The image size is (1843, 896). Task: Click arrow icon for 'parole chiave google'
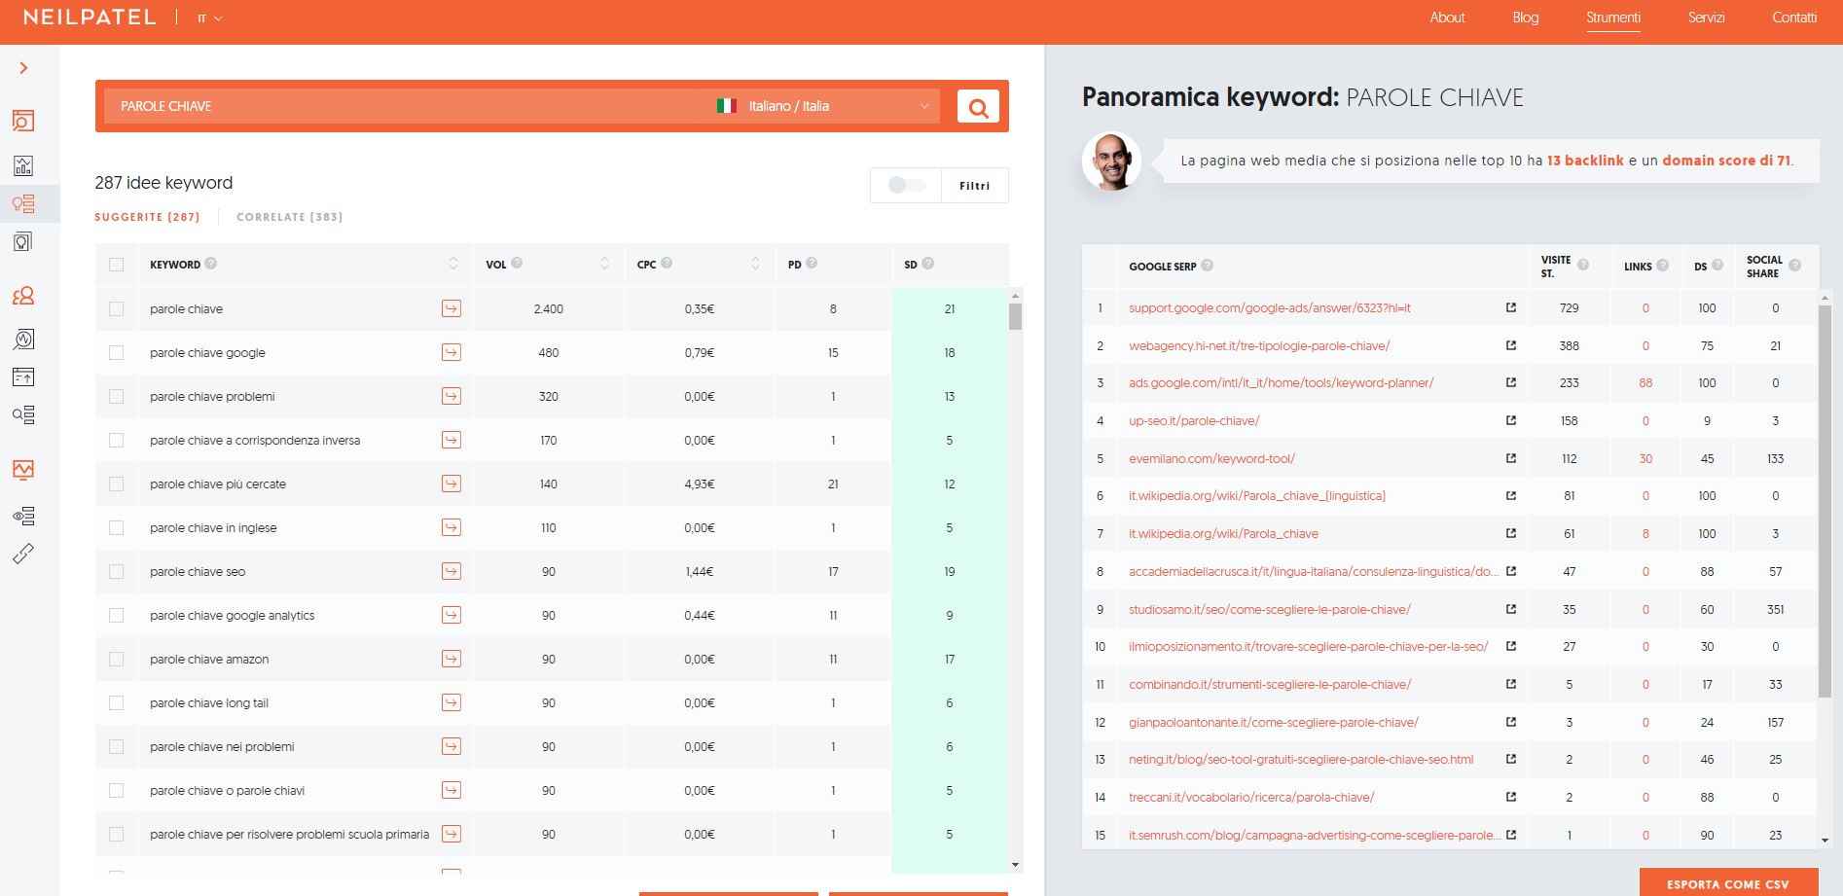pos(452,352)
